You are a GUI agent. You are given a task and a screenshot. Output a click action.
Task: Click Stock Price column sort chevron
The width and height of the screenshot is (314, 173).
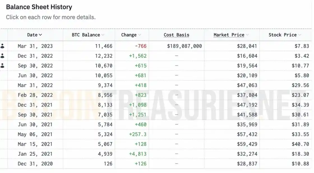click(x=300, y=35)
